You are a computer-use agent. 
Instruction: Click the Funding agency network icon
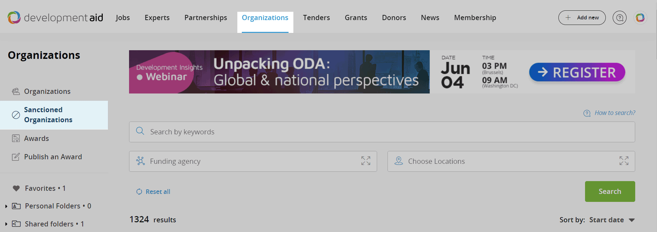[x=140, y=161]
